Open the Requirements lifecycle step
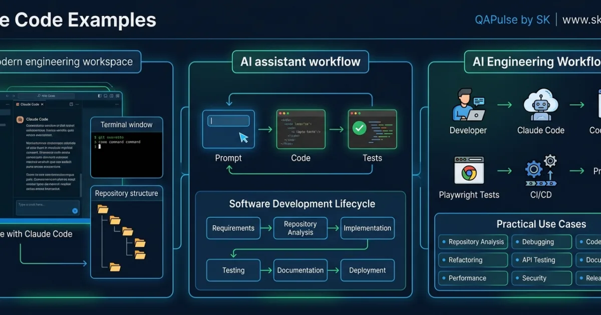 coord(233,228)
